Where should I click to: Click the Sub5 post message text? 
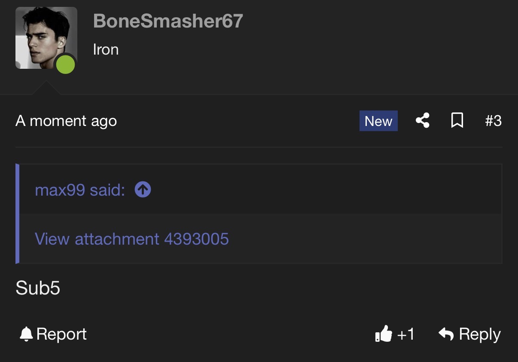click(x=38, y=288)
